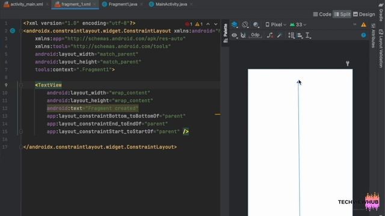Click the TextView layout_width="wrap_content" line
Image resolution: width=385 pixels, height=216 pixels.
coord(99,93)
